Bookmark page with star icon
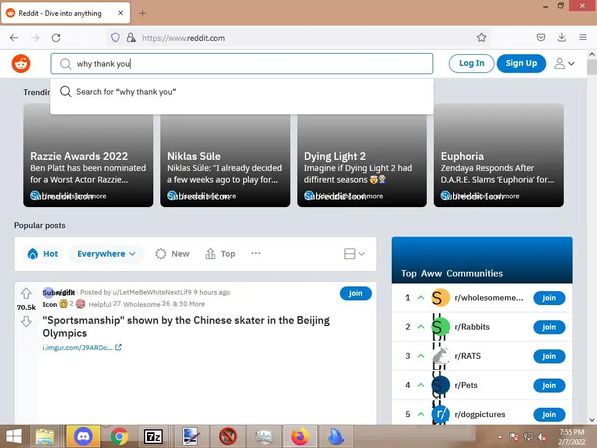 [x=481, y=37]
